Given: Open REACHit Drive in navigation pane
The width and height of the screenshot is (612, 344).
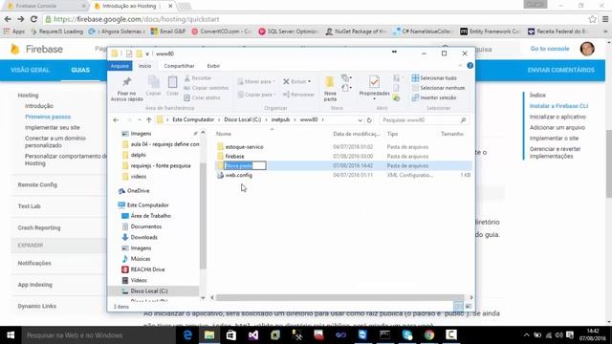Looking at the screenshot, I should [x=147, y=269].
